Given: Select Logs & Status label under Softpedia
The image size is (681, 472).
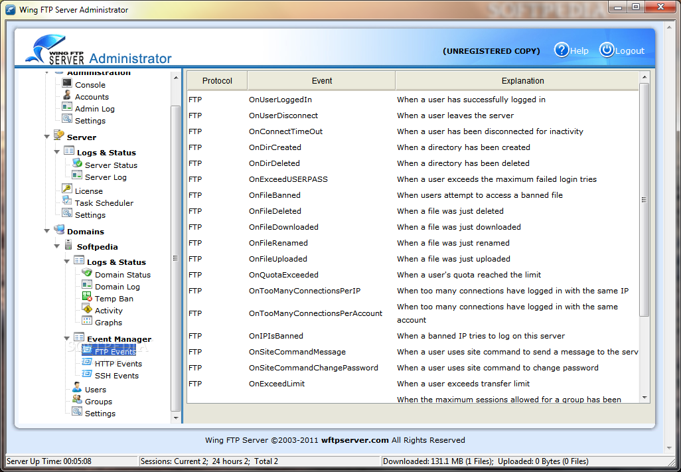Looking at the screenshot, I should [116, 262].
